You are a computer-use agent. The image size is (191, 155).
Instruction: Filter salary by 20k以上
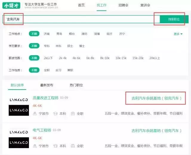point(155,58)
